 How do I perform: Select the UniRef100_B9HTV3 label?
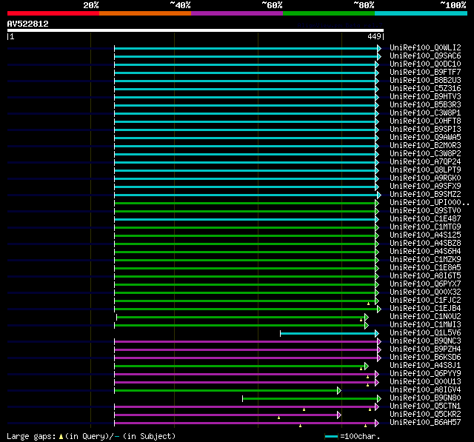[x=425, y=97]
